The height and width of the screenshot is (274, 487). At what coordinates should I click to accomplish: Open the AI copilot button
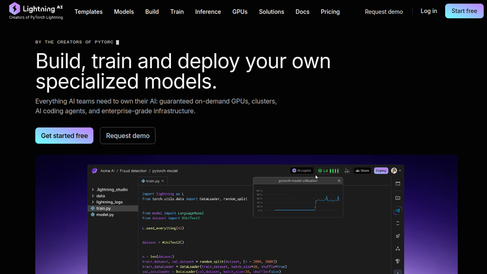(302, 171)
